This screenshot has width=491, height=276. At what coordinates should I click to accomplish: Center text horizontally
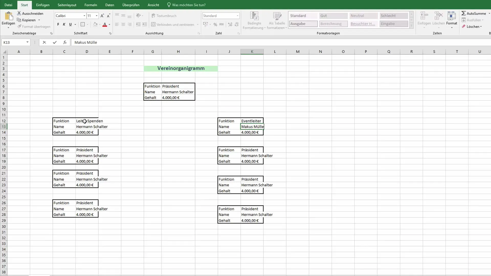pos(123,25)
